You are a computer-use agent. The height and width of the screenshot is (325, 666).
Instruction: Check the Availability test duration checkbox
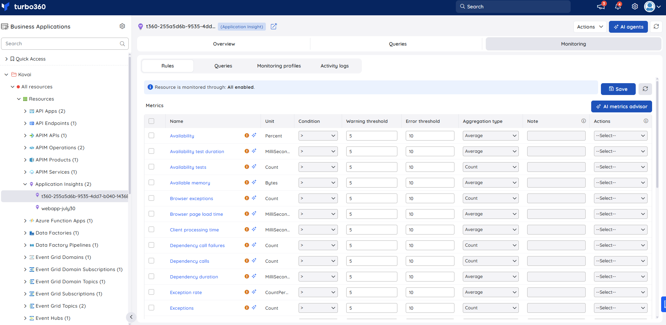coord(151,151)
